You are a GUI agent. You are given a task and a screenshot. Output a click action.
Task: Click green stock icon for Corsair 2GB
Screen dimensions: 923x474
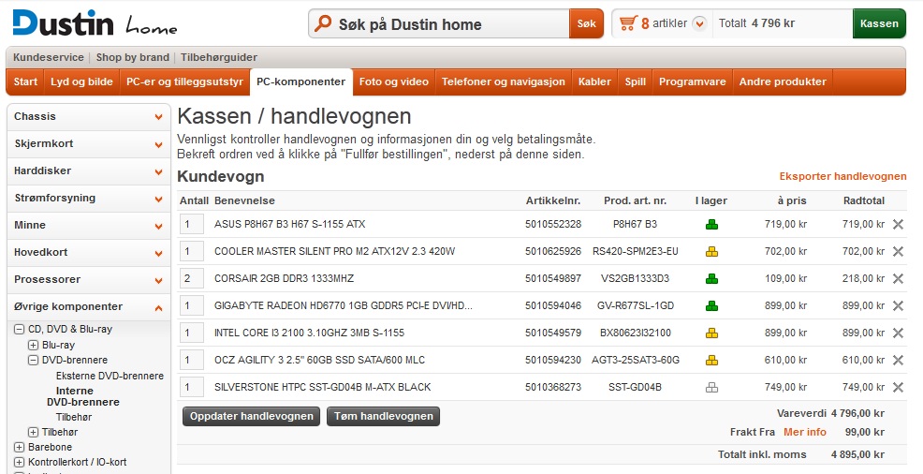click(x=711, y=278)
